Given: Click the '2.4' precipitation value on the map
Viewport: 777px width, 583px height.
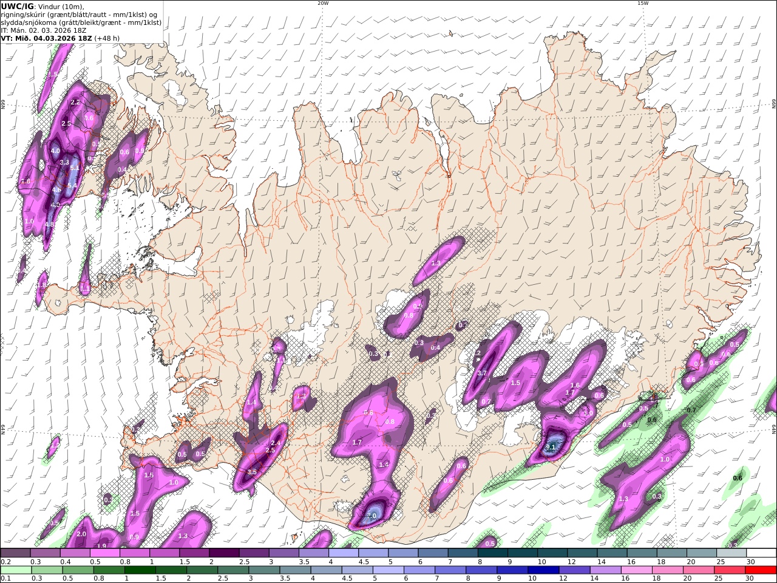Looking at the screenshot, I should pyautogui.click(x=274, y=443).
